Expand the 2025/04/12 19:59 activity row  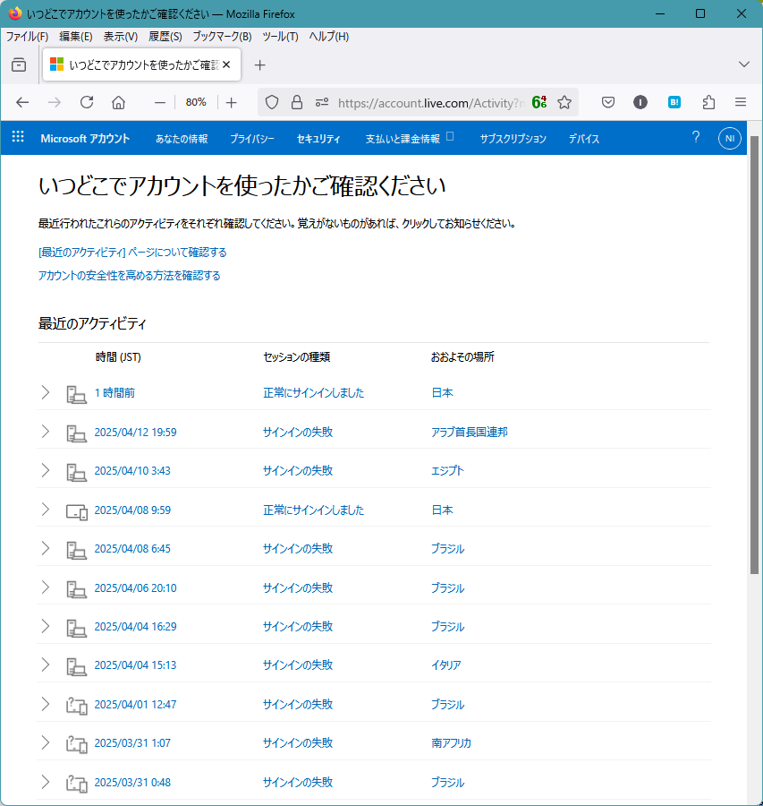pos(46,432)
